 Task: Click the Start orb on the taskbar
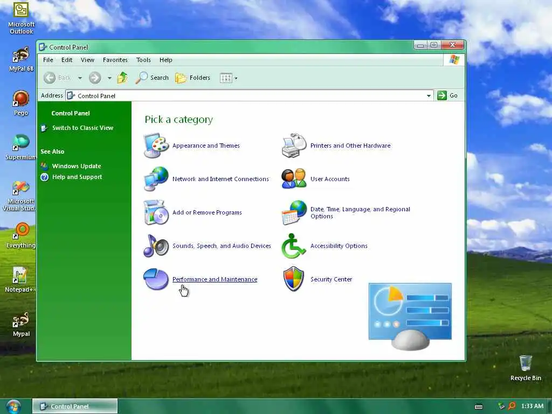point(13,406)
